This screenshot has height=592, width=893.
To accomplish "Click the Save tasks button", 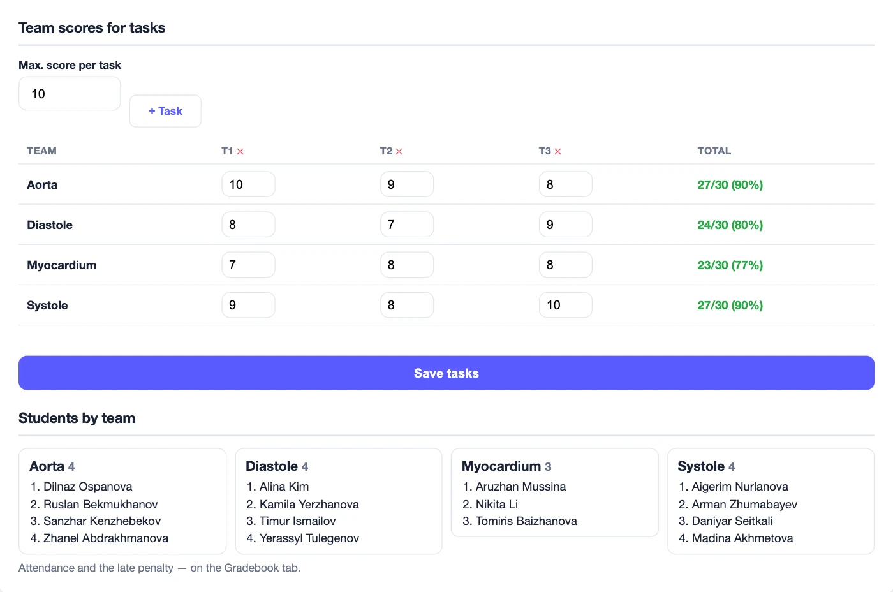I will click(x=447, y=373).
